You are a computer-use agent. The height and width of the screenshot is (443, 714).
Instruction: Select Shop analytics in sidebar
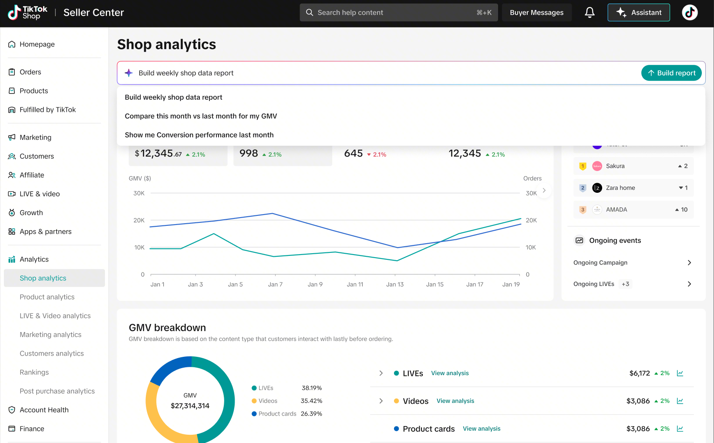54,279
